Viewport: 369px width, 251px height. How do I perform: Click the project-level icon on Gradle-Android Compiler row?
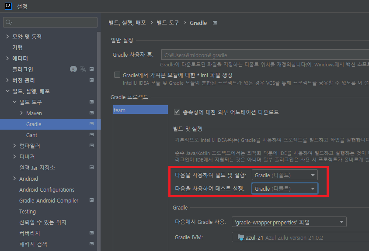[92, 200]
